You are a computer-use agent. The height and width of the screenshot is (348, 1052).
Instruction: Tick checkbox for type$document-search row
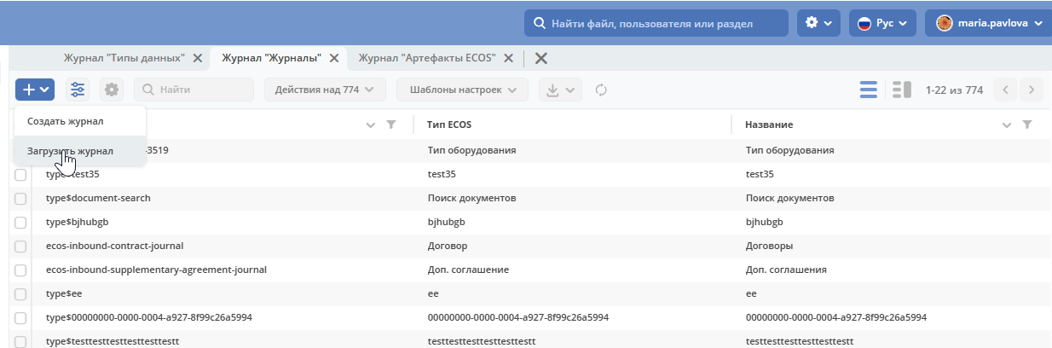[21, 198]
